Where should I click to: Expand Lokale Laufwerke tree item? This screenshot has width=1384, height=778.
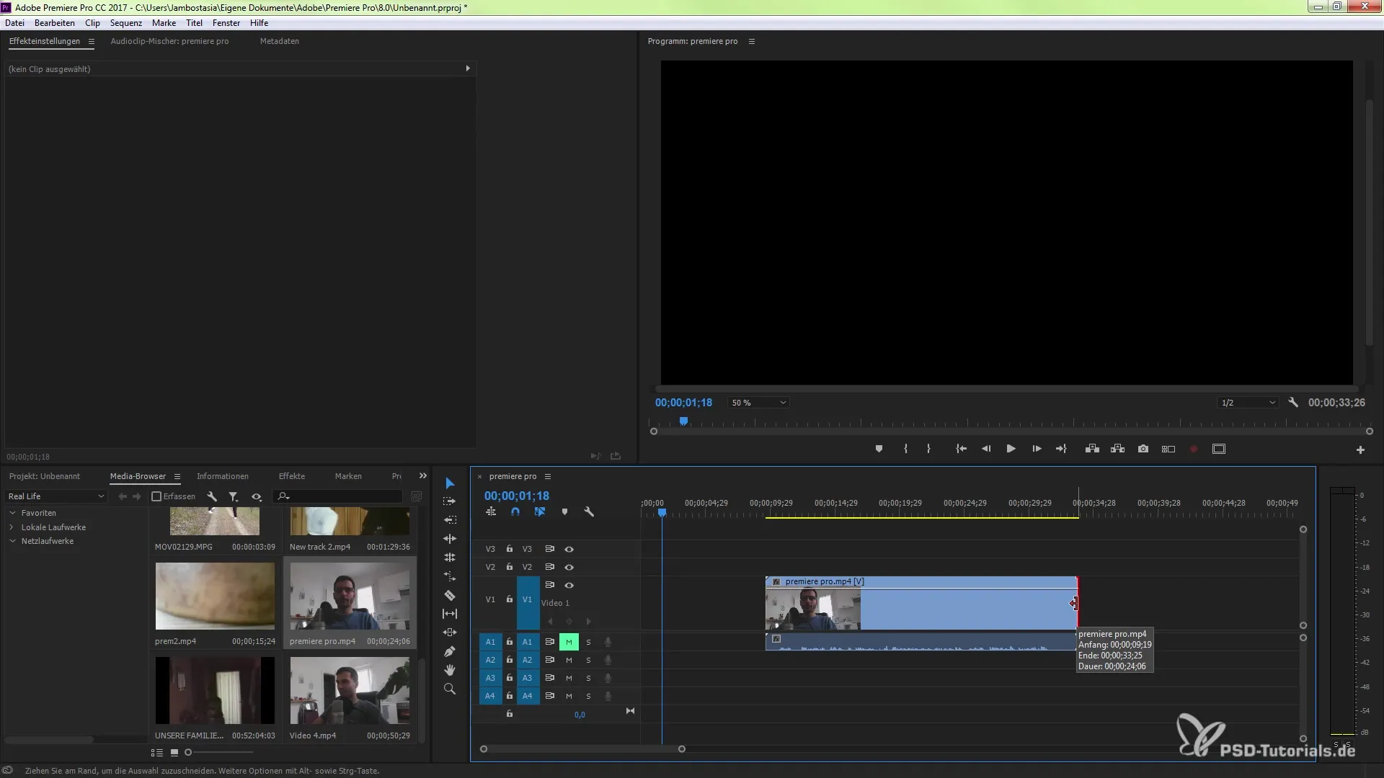click(x=12, y=527)
